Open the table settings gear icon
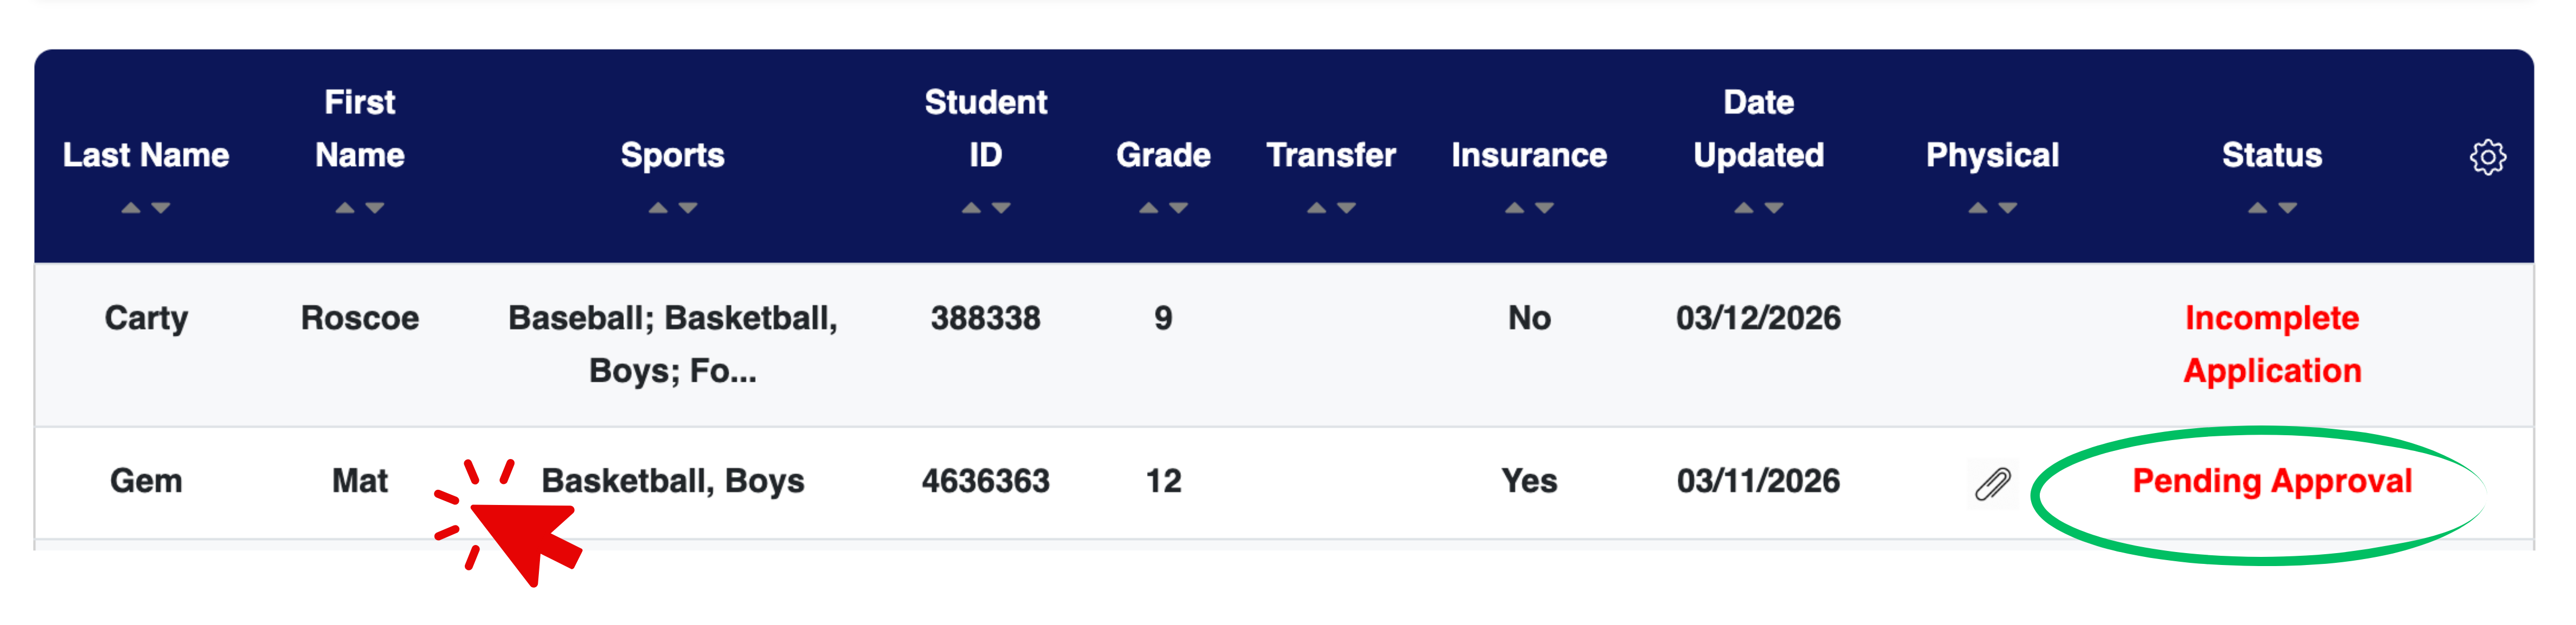Screen dimensions: 2576x625 point(2487,157)
